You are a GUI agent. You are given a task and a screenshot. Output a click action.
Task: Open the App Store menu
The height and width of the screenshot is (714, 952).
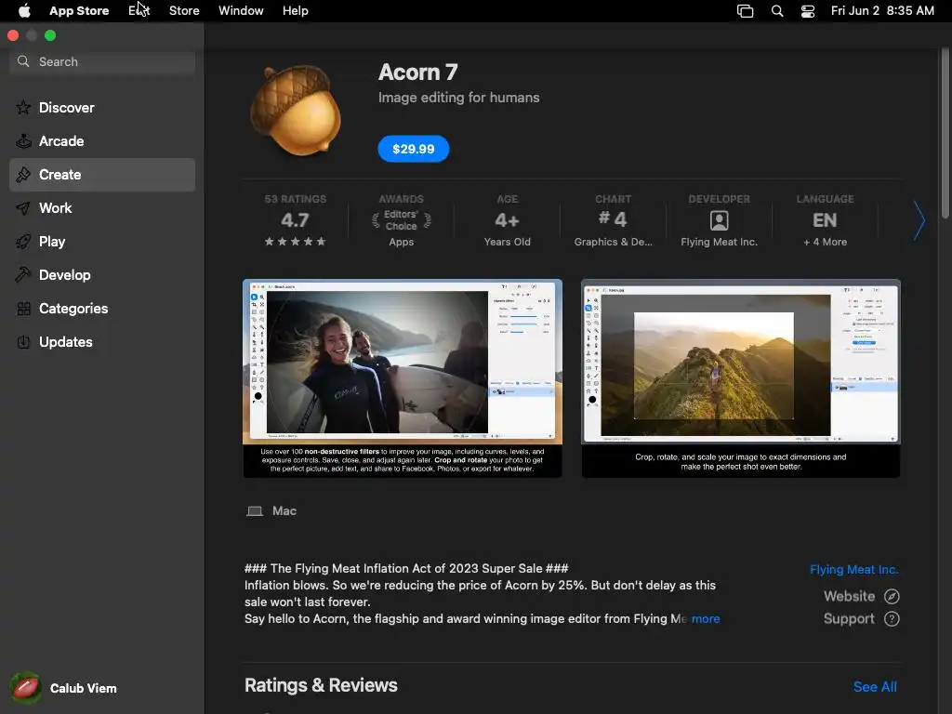pos(79,11)
